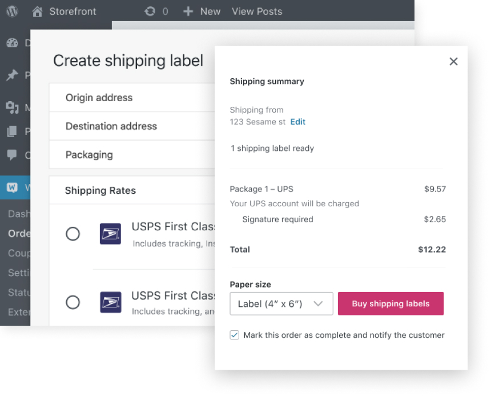Screen dimensions: 491x400
Task: Click the WordPress logo in the admin bar
Action: point(12,11)
